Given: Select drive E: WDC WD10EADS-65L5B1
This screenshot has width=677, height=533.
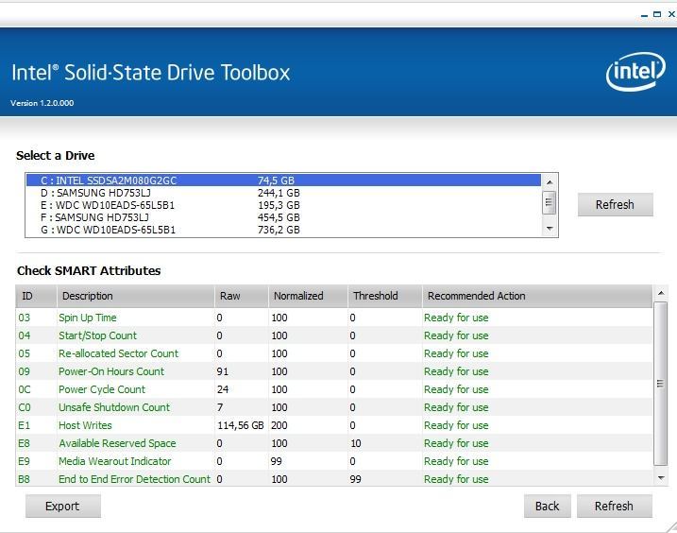Looking at the screenshot, I should click(x=283, y=205).
